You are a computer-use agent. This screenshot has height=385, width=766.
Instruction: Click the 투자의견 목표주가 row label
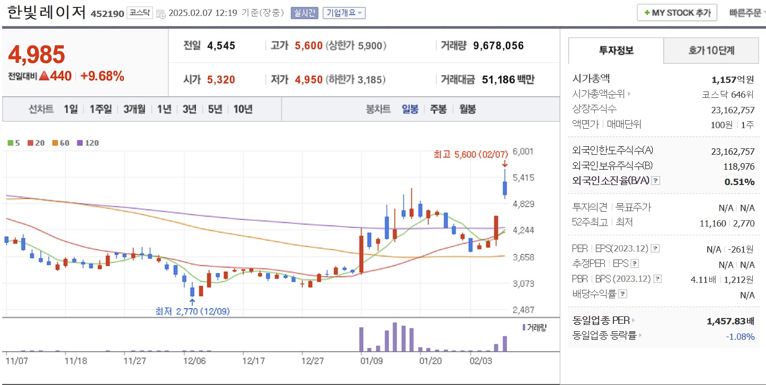tap(611, 207)
